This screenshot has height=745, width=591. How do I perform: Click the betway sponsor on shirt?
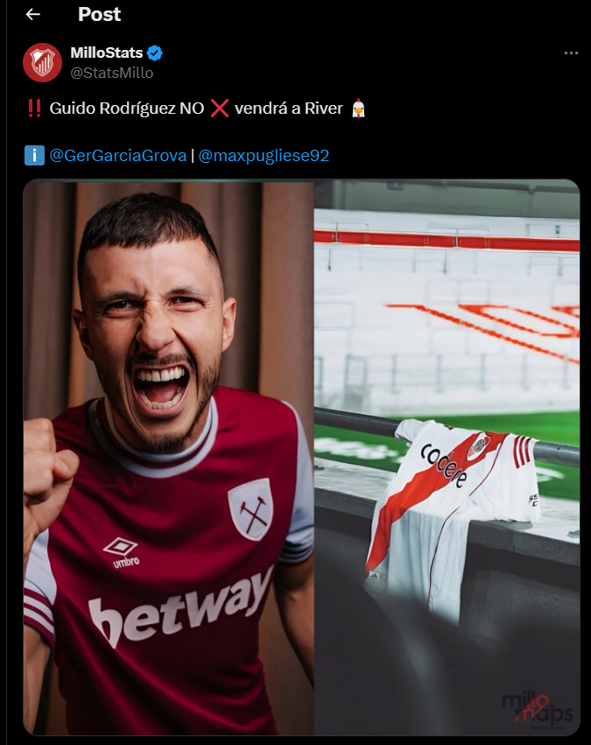tap(180, 608)
